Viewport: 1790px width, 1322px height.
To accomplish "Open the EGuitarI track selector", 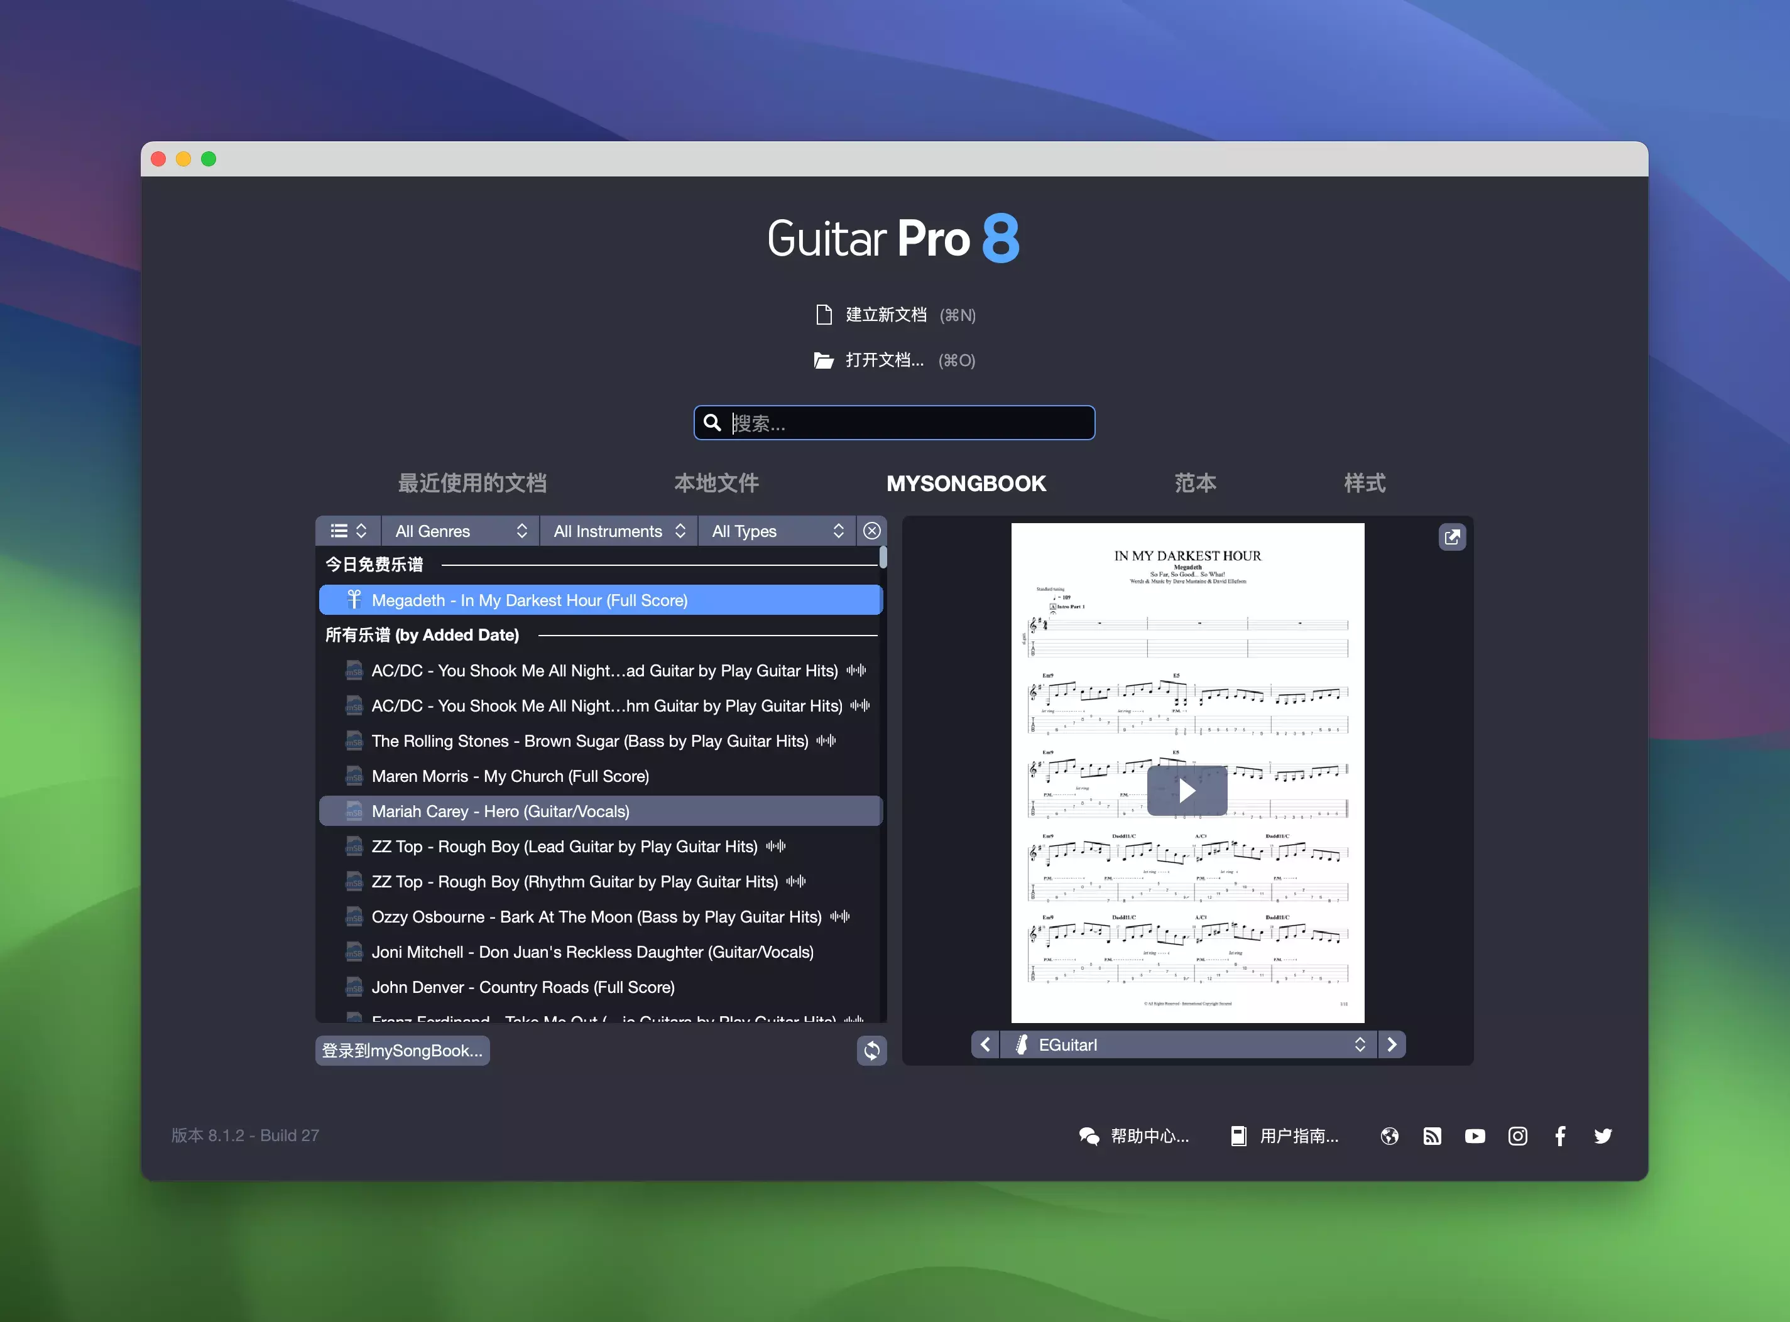I will tap(1188, 1044).
